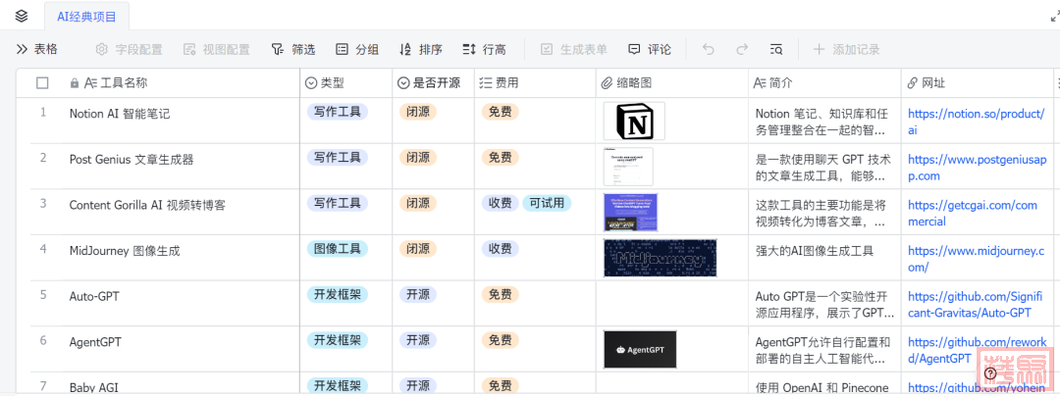This screenshot has width=1060, height=396.
Task: Open the Significant-Gravitas/Auto-GPT GitHub link
Action: [975, 305]
